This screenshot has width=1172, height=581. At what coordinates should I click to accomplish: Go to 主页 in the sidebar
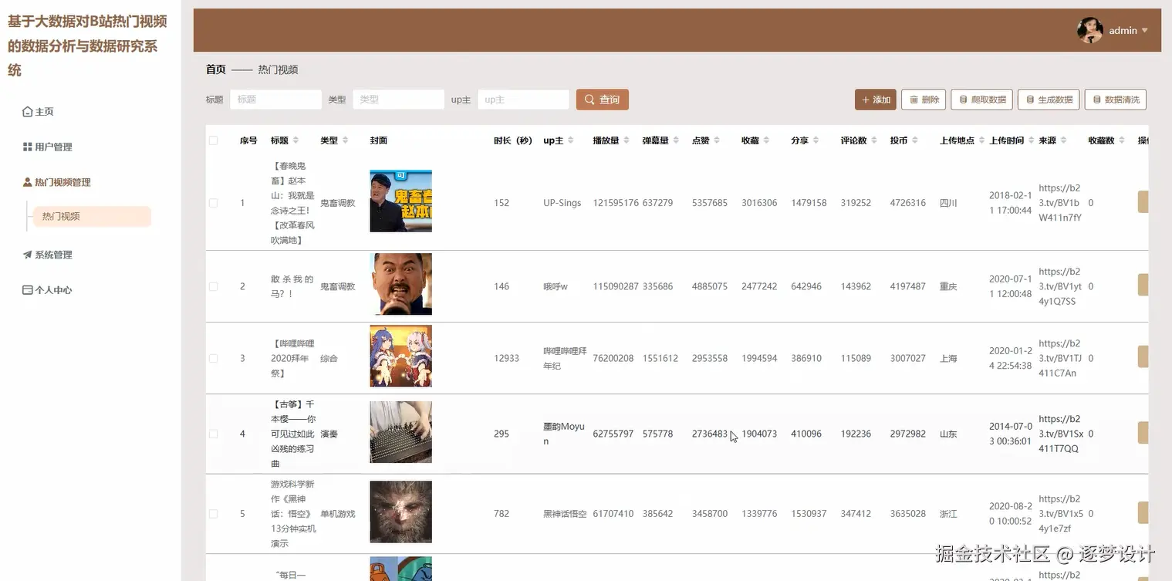[x=39, y=112]
